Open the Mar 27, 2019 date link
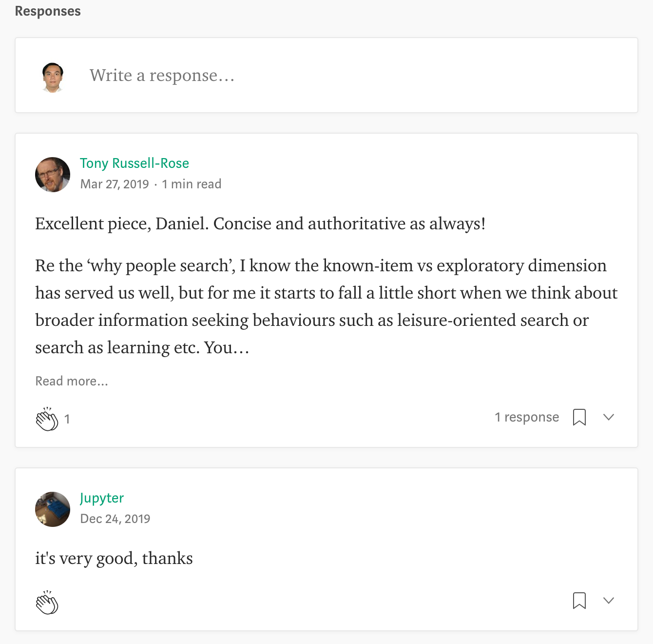 tap(115, 184)
